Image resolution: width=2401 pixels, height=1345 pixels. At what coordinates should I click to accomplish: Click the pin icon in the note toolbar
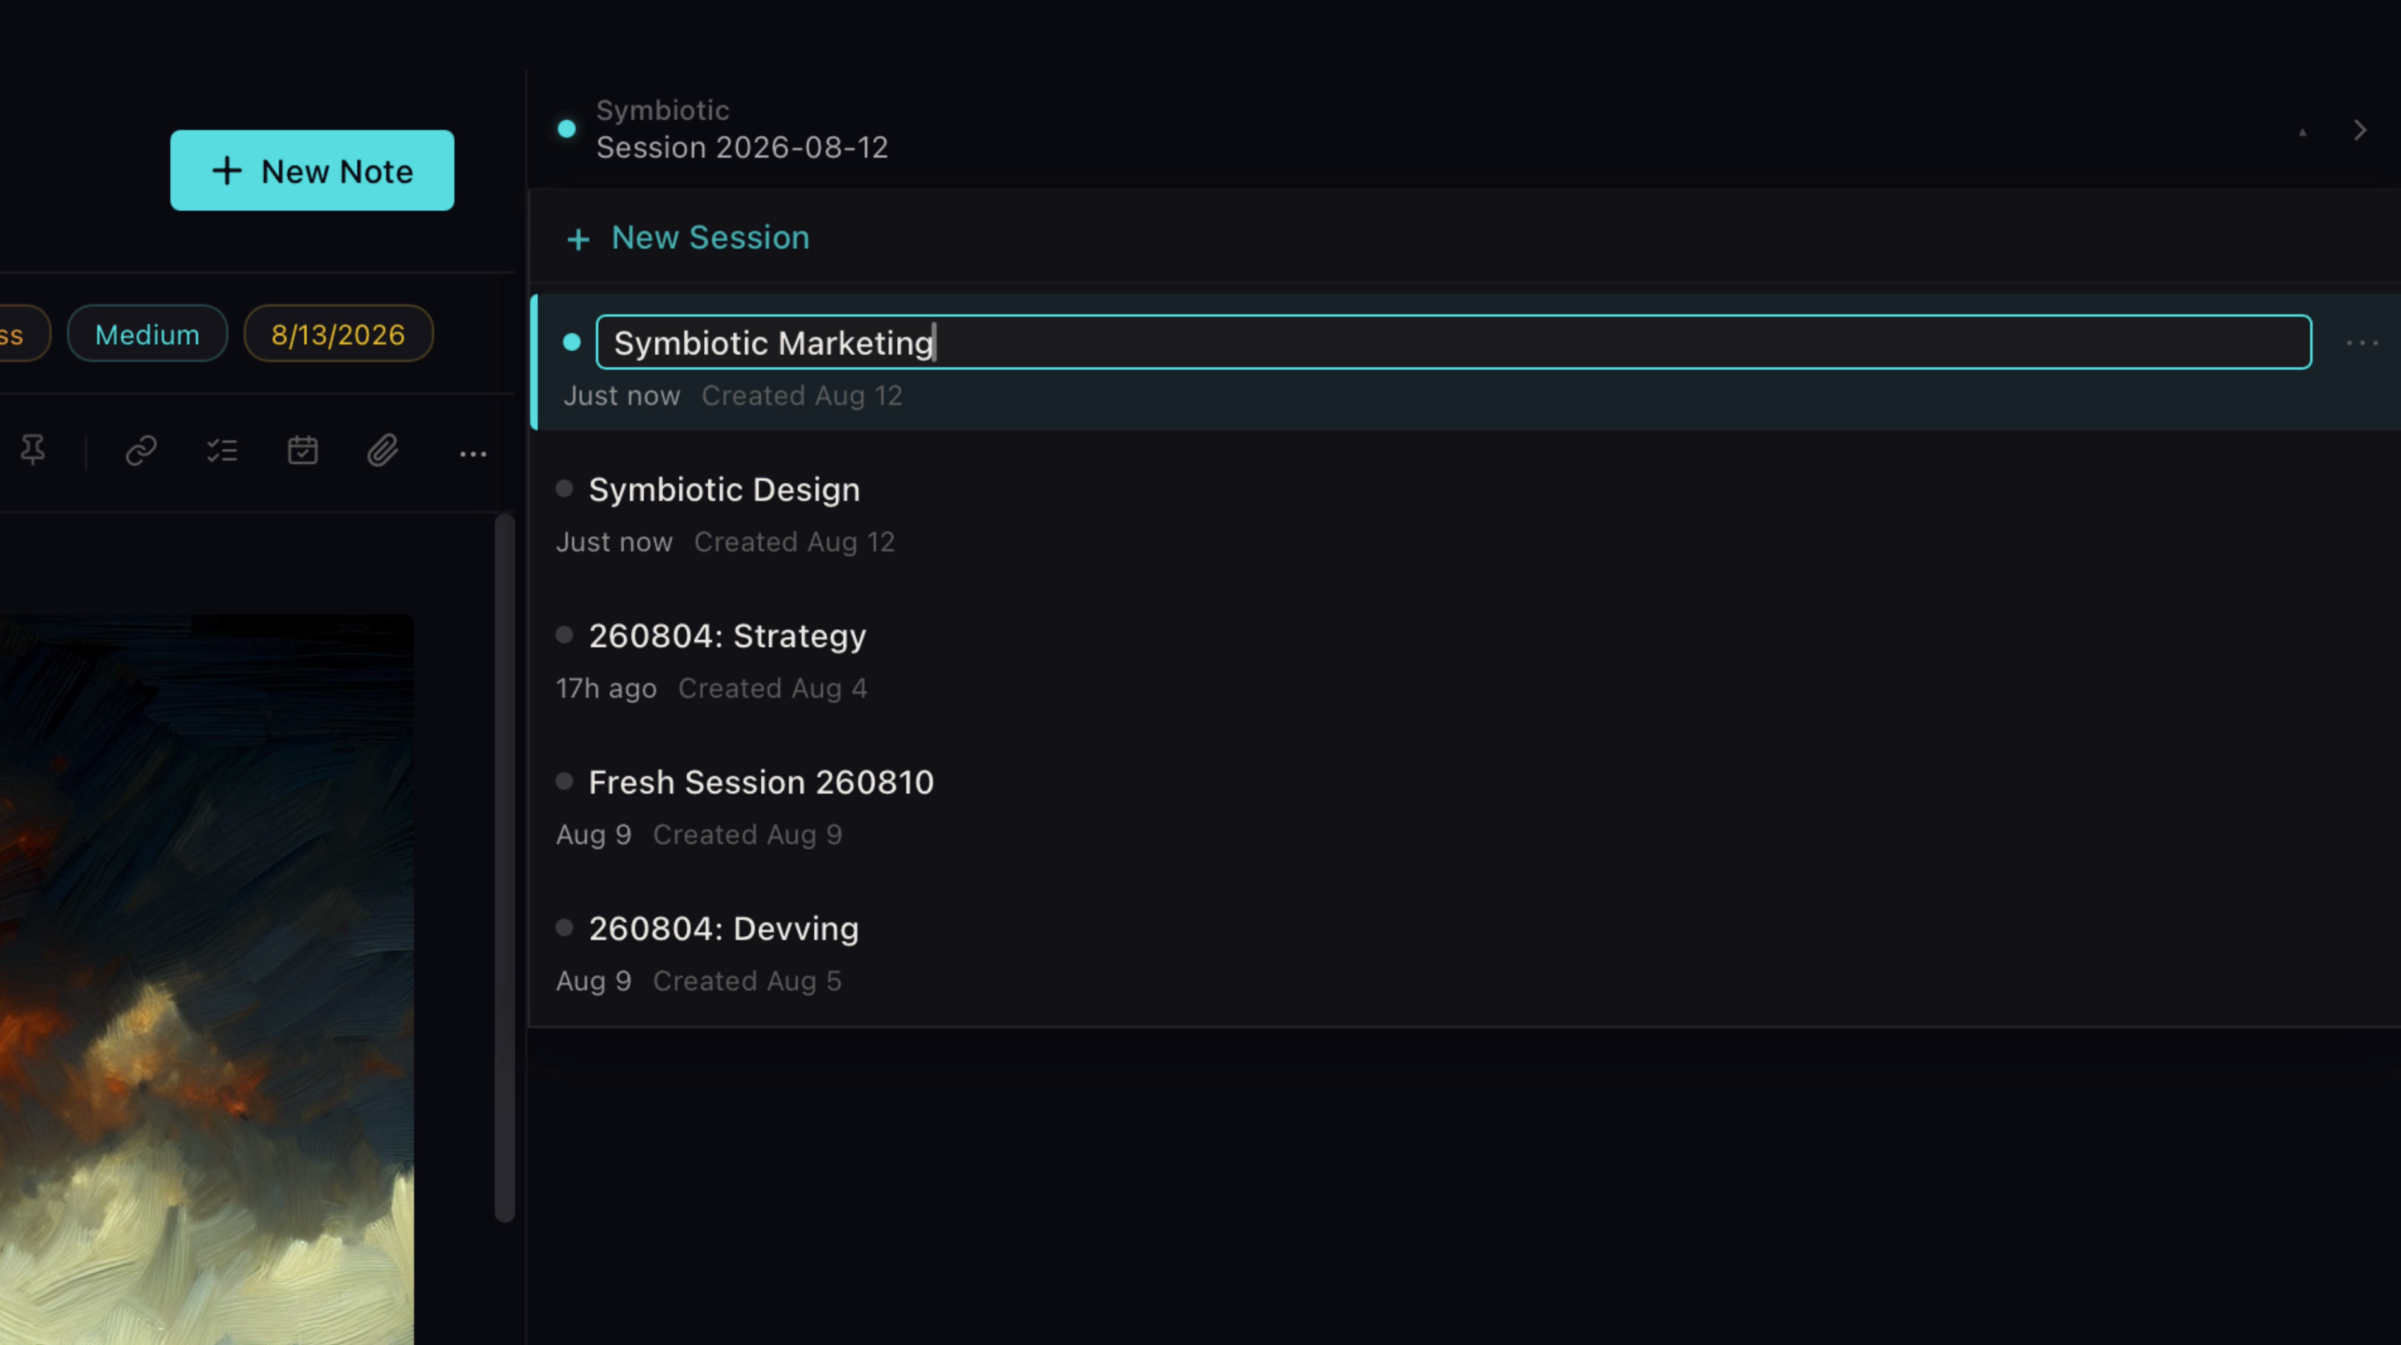click(33, 451)
